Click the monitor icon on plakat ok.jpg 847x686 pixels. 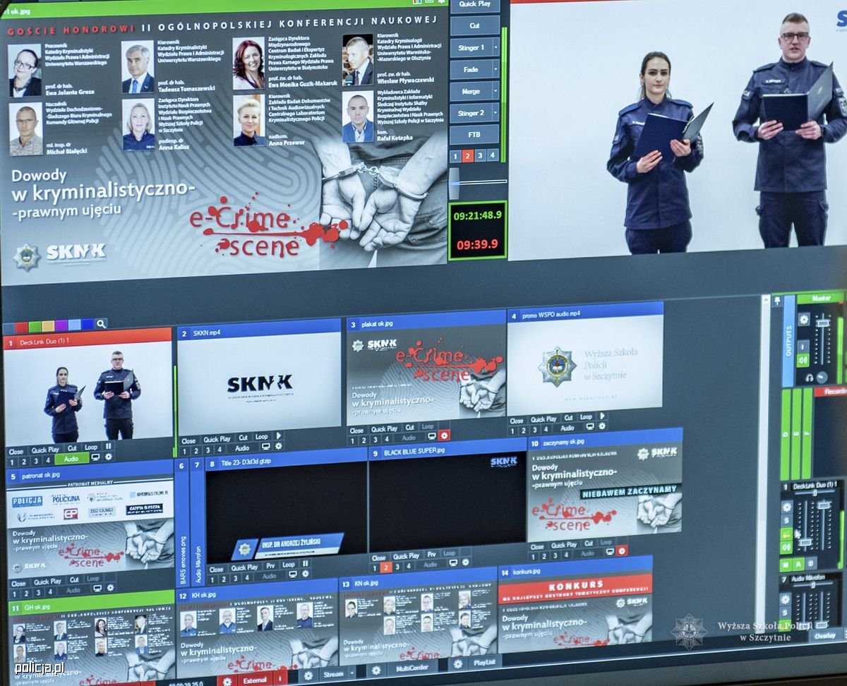(432, 436)
